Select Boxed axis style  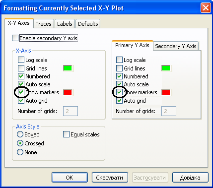tap(20, 134)
